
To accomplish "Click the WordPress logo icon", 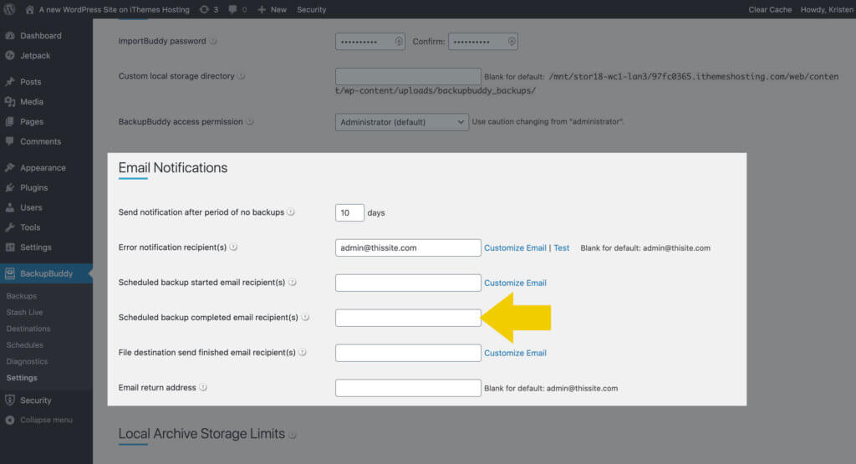I will tap(9, 9).
